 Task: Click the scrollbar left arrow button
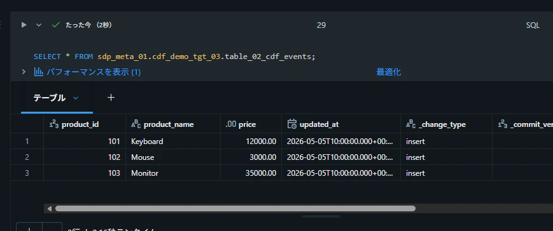pyautogui.click(x=49, y=209)
